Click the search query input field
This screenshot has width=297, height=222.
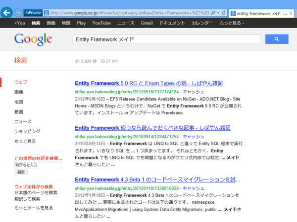(166, 39)
